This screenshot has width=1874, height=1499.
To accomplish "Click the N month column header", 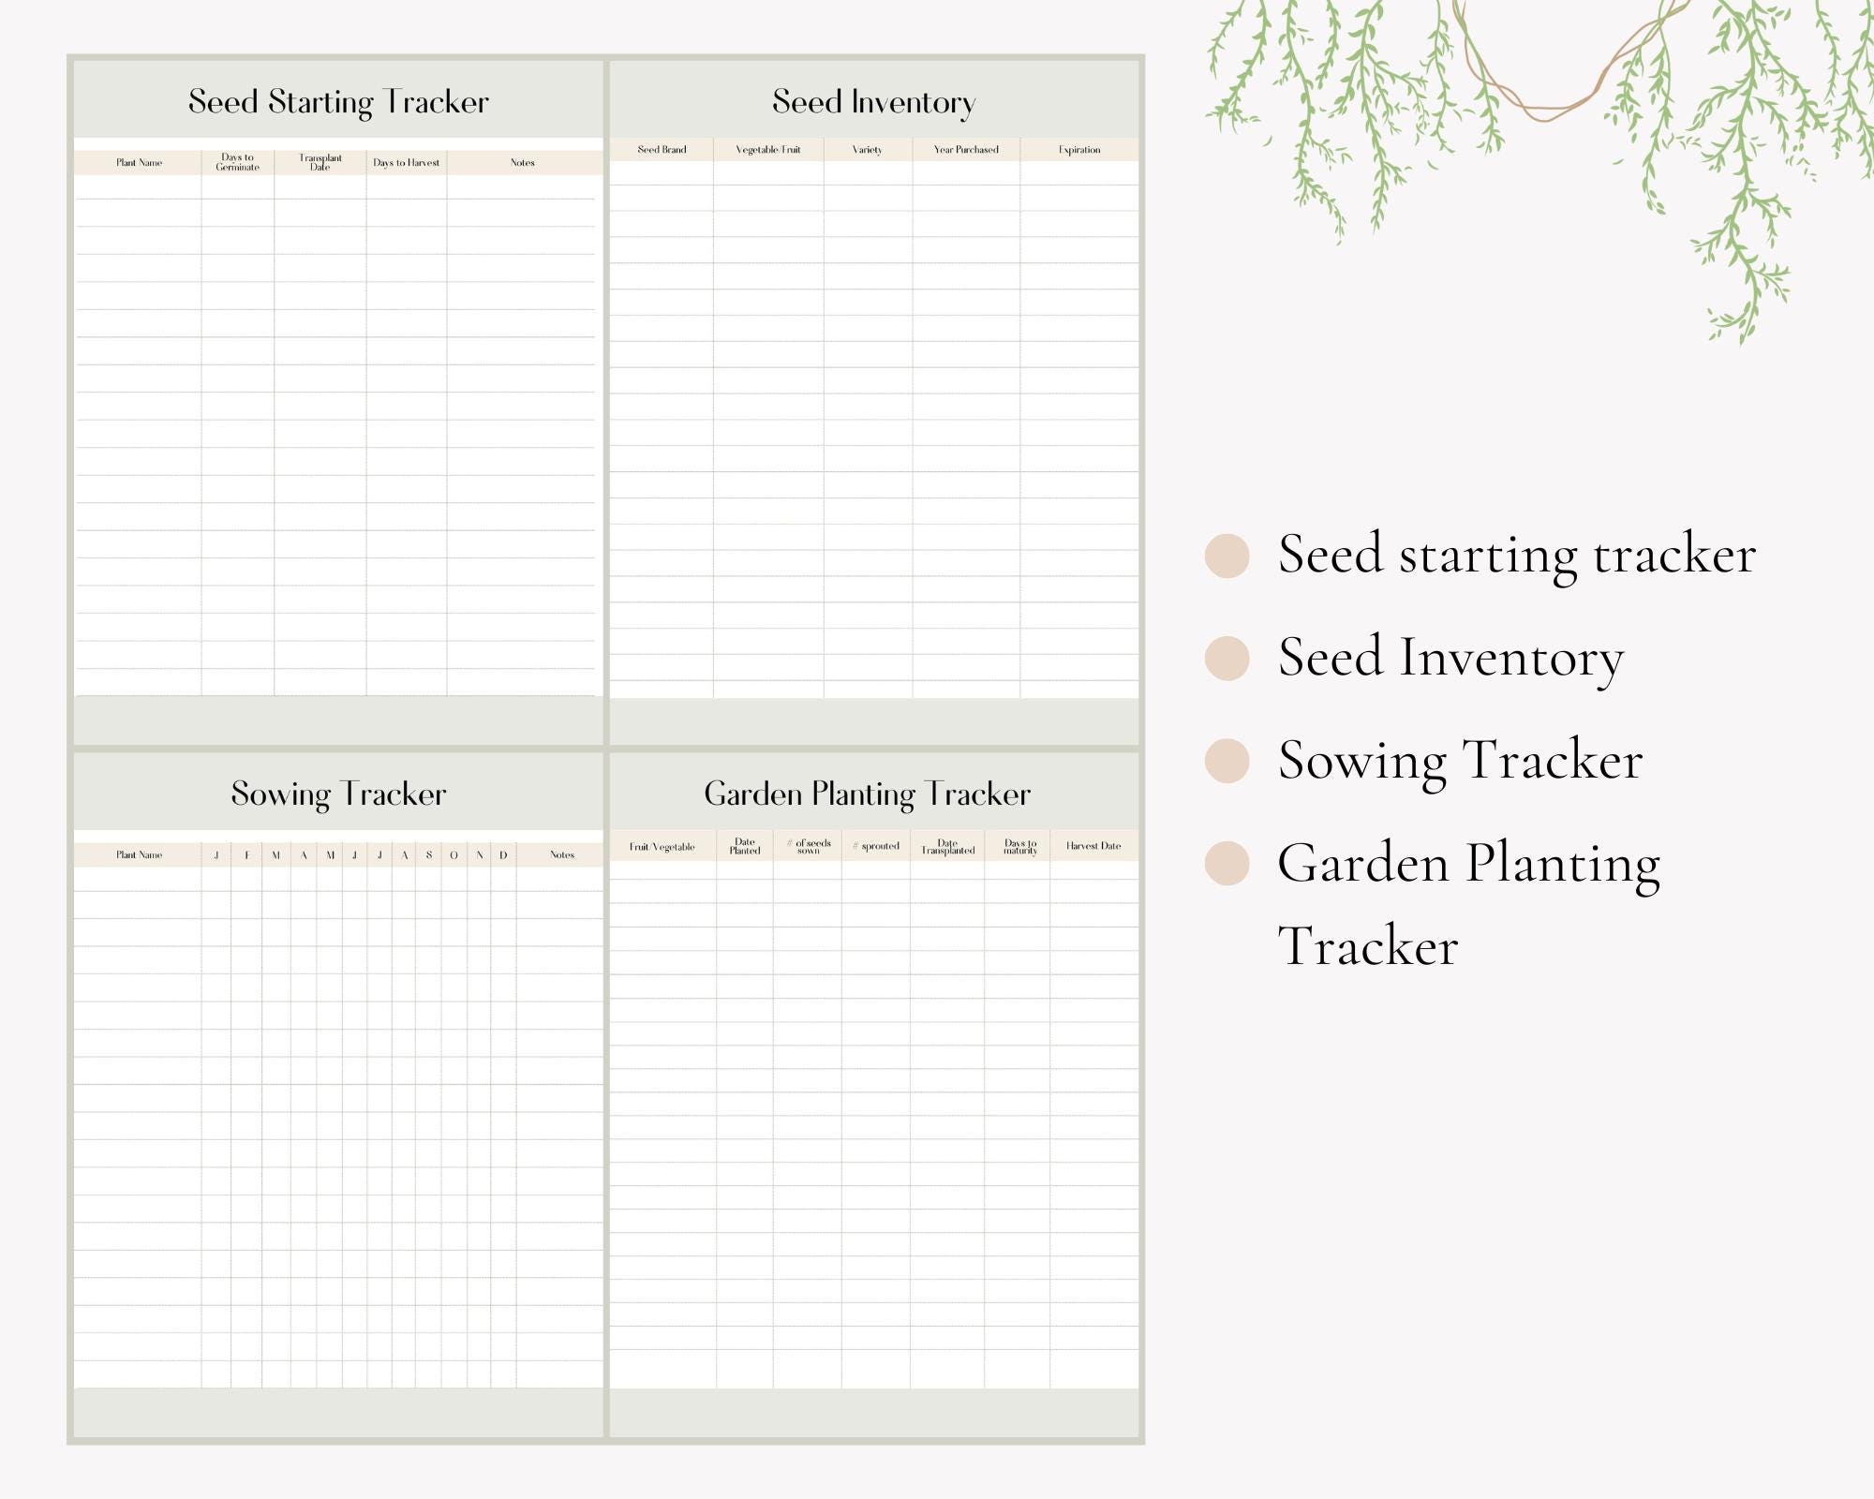I will coord(480,855).
